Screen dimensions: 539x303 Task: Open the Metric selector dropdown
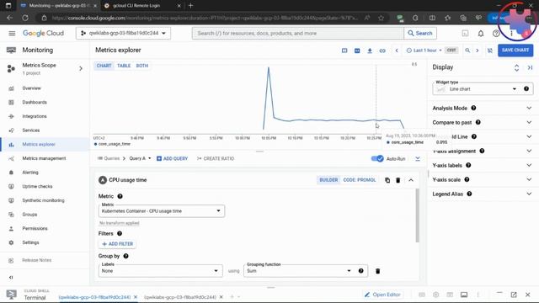pyautogui.click(x=161, y=211)
